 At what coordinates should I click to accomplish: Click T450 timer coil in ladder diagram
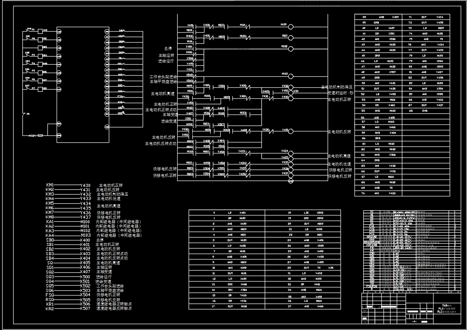click(291, 93)
